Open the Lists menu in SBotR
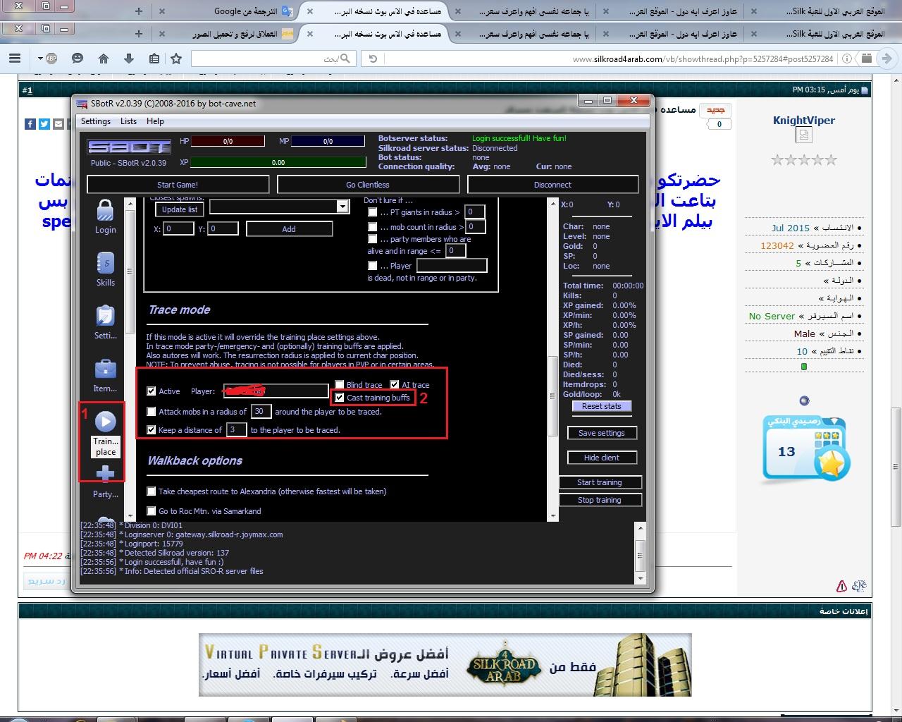902x722 pixels. click(x=128, y=121)
